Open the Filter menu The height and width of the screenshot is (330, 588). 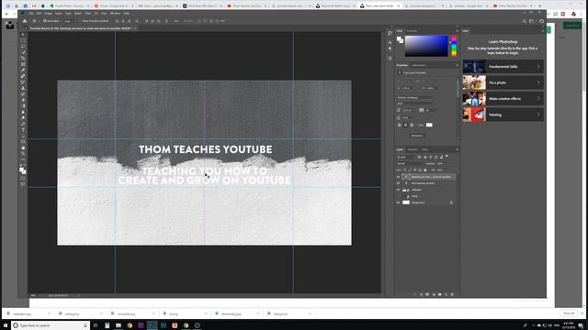[x=88, y=13]
